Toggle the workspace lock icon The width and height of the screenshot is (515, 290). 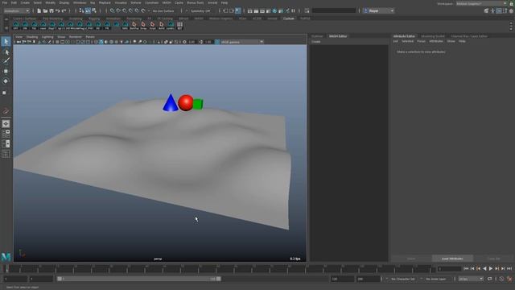click(511, 3)
